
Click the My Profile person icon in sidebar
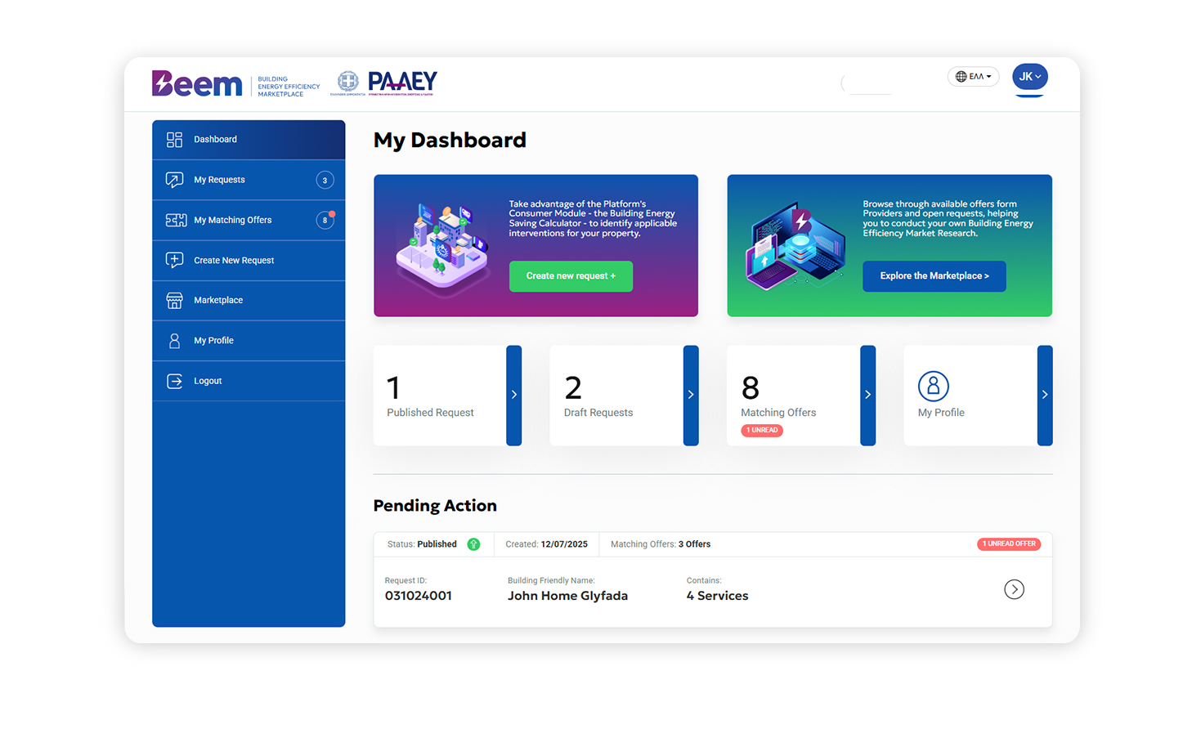[x=174, y=341]
